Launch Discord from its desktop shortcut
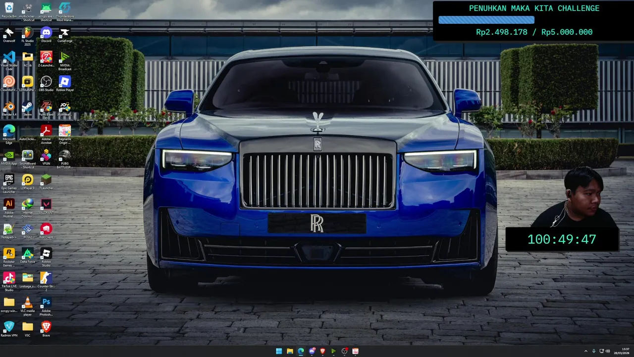Viewport: 634px width, 357px height. tap(46, 34)
